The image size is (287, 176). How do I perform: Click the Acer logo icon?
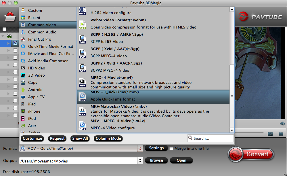pos(23,126)
